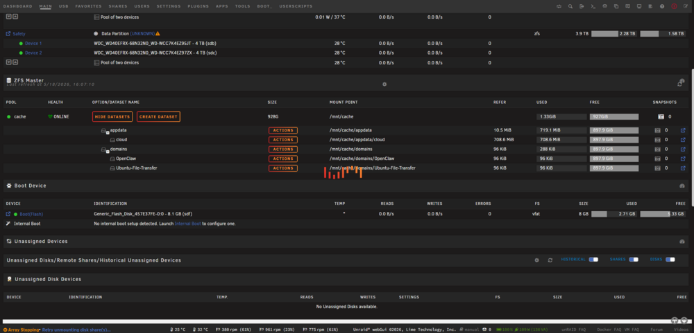Image resolution: width=694 pixels, height=333 pixels.
Task: Click the back-to-top arrow button
Action: (x=675, y=321)
